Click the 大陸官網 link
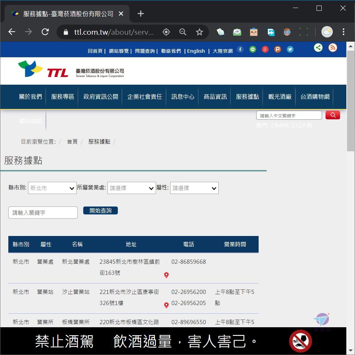Screen dimensions: 355x355 (223, 51)
